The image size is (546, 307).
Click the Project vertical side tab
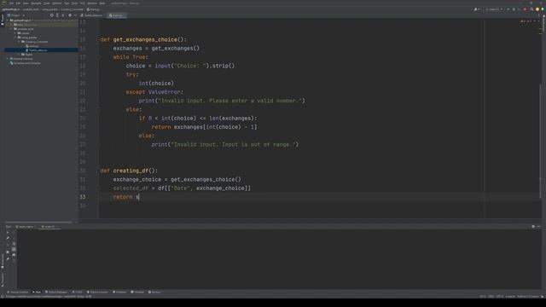(2, 20)
